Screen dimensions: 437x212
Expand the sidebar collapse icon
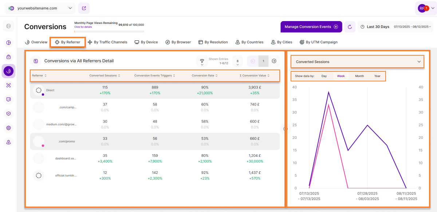9,26
